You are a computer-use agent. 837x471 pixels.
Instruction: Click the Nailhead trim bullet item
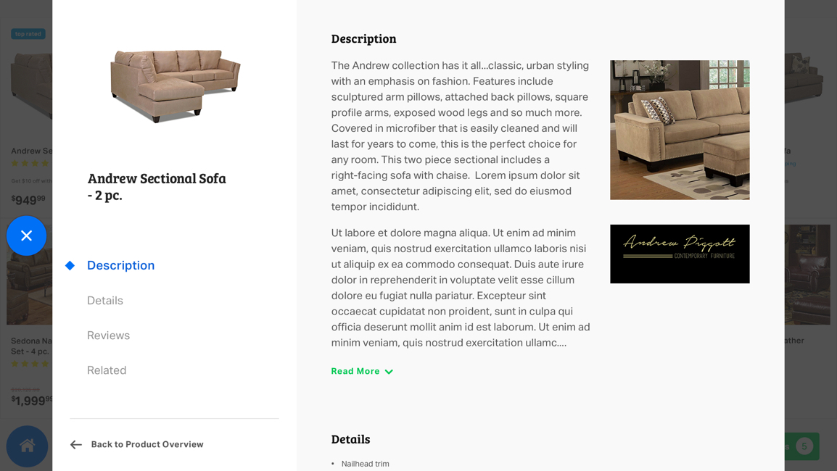click(365, 464)
